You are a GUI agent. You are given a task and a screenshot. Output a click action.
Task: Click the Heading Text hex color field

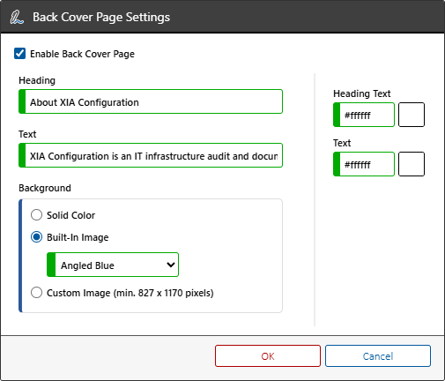[x=364, y=115]
